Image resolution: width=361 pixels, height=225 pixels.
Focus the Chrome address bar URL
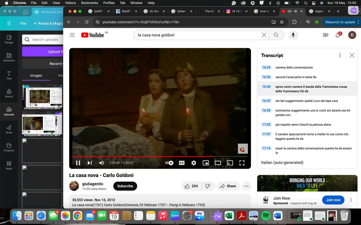tap(141, 22)
